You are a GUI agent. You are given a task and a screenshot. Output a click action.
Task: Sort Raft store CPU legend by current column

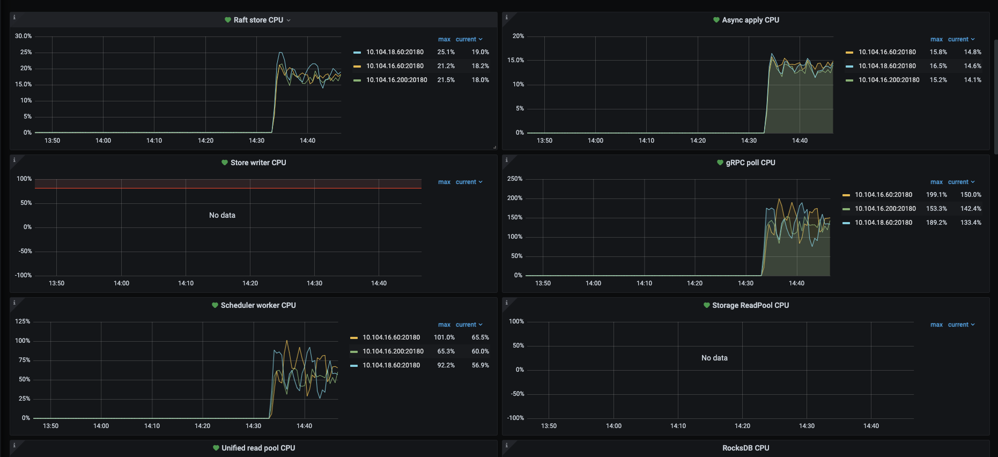[469, 39]
